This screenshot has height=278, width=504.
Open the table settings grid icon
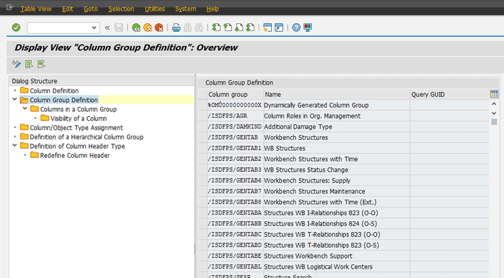[494, 95]
